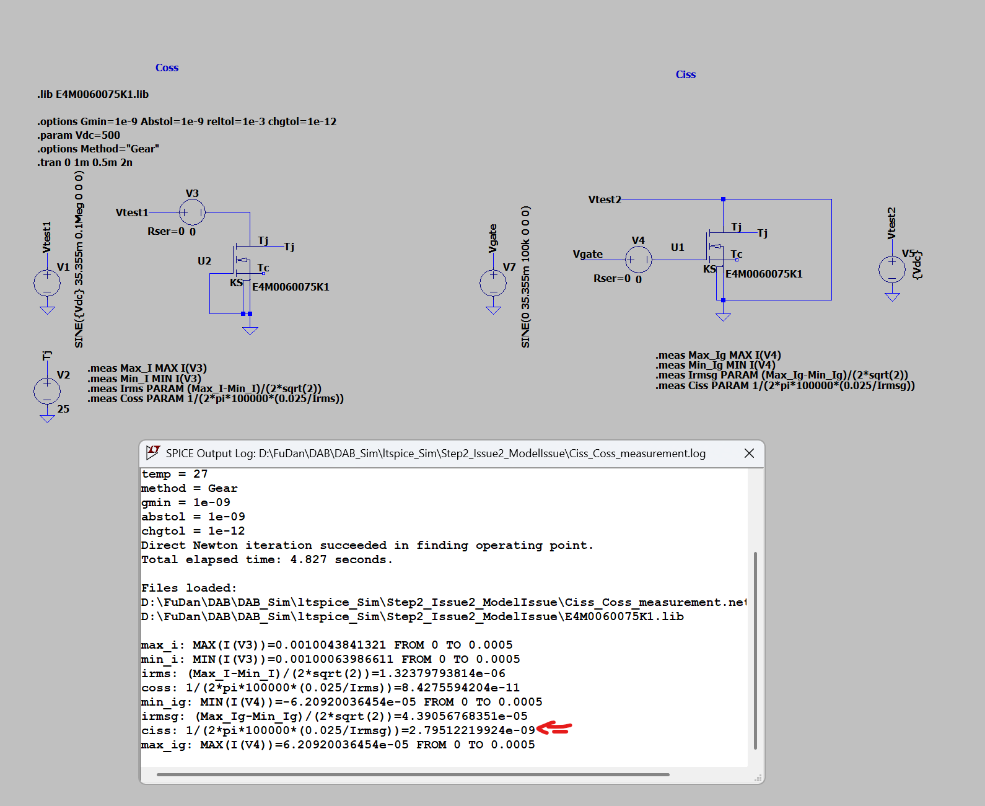Select the V3 voltage source symbol
The width and height of the screenshot is (985, 806).
click(x=192, y=212)
